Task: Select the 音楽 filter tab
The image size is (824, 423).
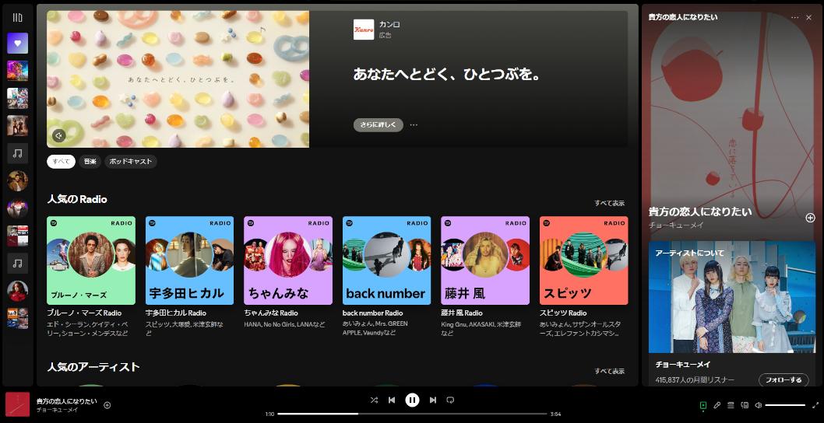Action: (90, 162)
